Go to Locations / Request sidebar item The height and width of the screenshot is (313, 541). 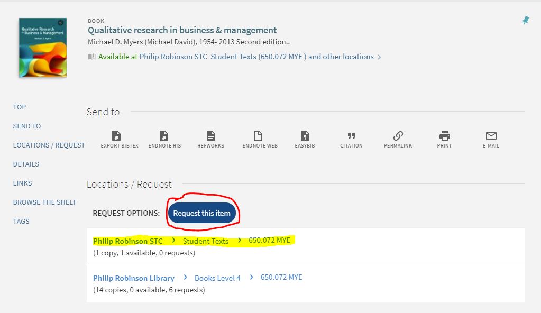coord(49,145)
